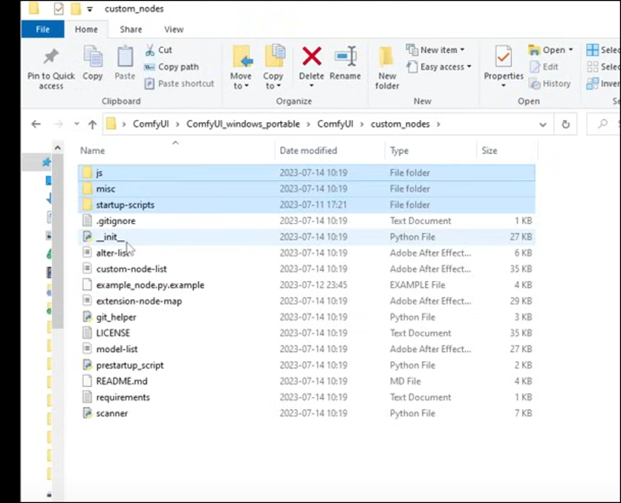Viewport: 621px width, 503px height.
Task: Select the extension-node-map file
Action: 307,301
